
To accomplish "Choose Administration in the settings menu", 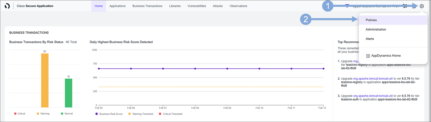I will click(x=393, y=29).
